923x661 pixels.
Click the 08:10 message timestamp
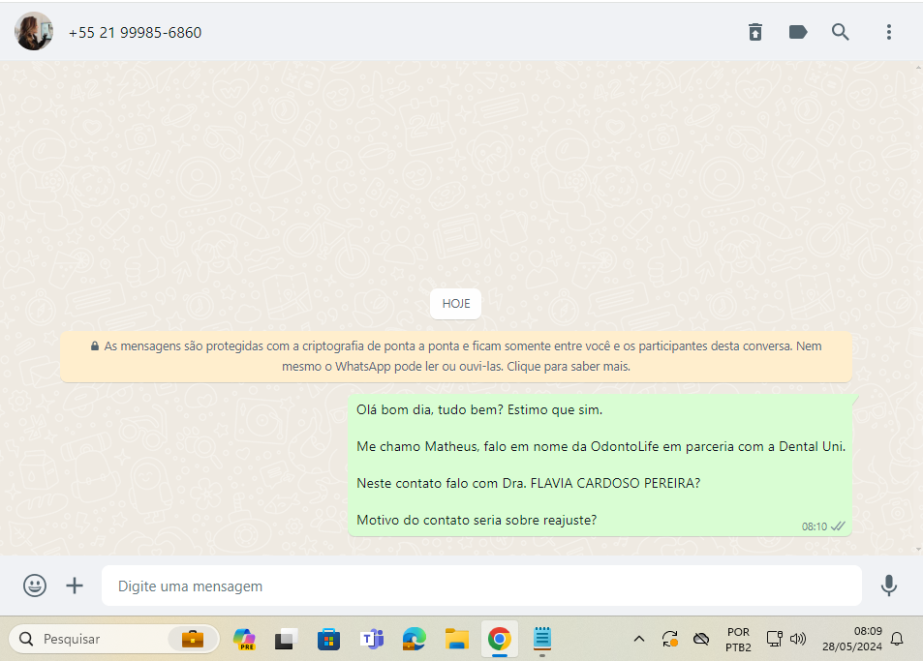tap(815, 526)
